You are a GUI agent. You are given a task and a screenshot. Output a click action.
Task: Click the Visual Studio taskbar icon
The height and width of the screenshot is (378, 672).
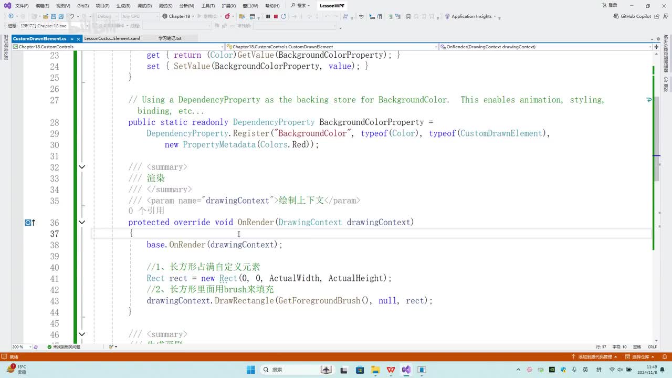coord(406,370)
